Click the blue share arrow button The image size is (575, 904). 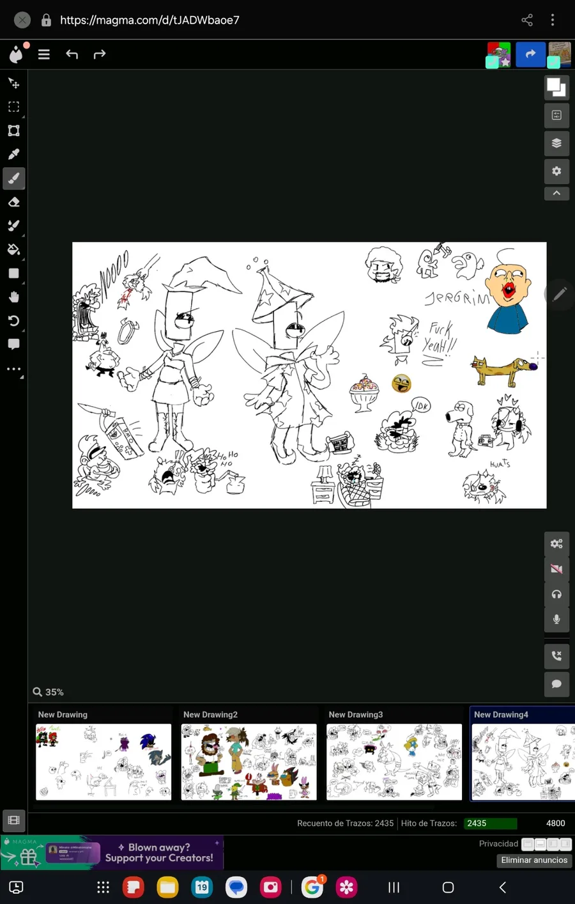(x=530, y=54)
